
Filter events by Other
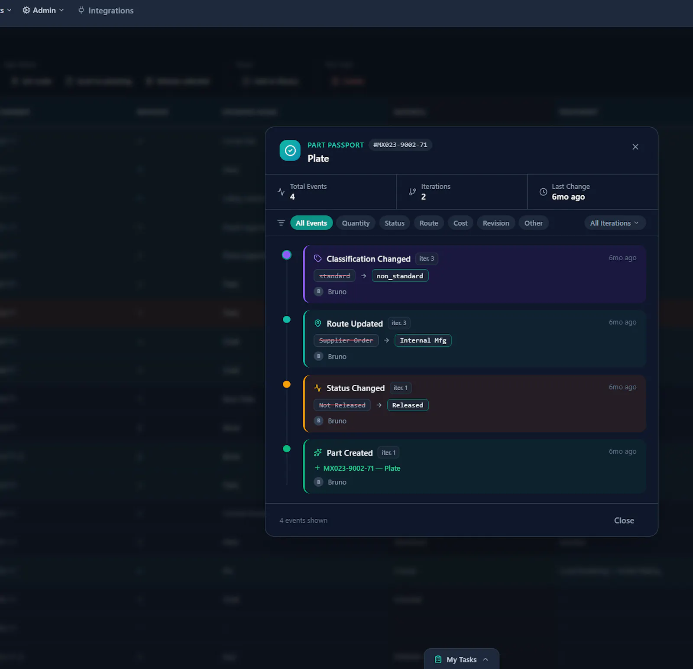point(534,223)
